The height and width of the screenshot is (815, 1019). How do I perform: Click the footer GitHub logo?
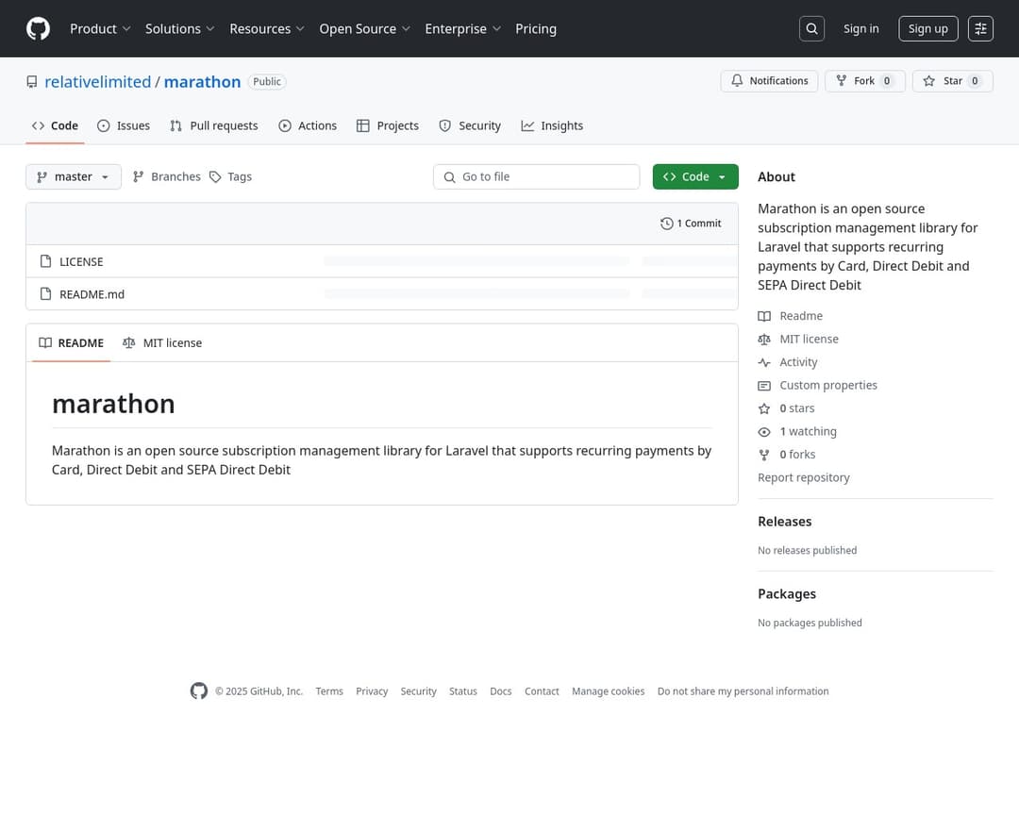[199, 690]
